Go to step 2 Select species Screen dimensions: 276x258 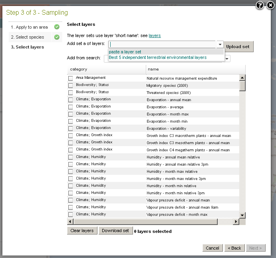30,37
